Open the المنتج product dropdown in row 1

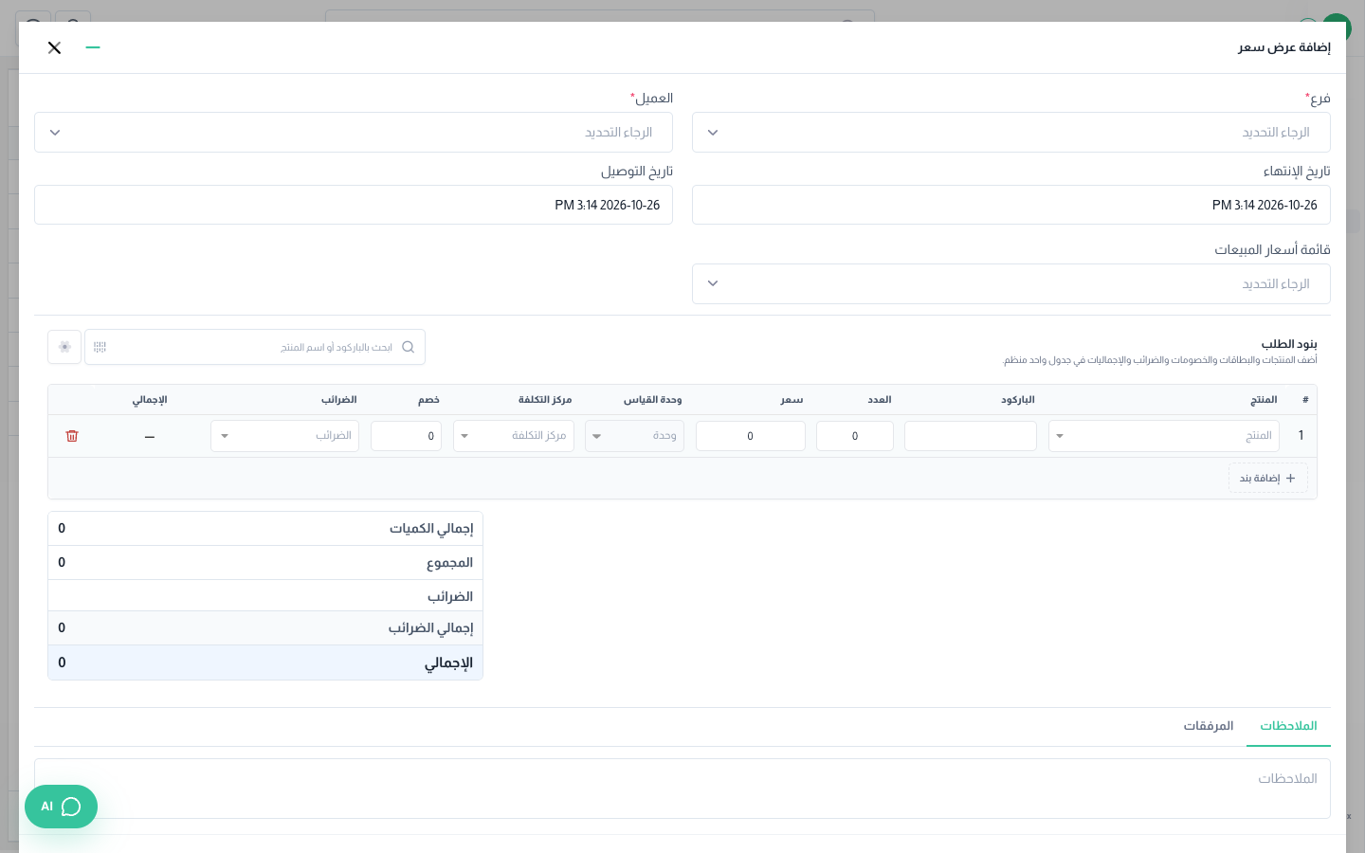click(x=1164, y=436)
